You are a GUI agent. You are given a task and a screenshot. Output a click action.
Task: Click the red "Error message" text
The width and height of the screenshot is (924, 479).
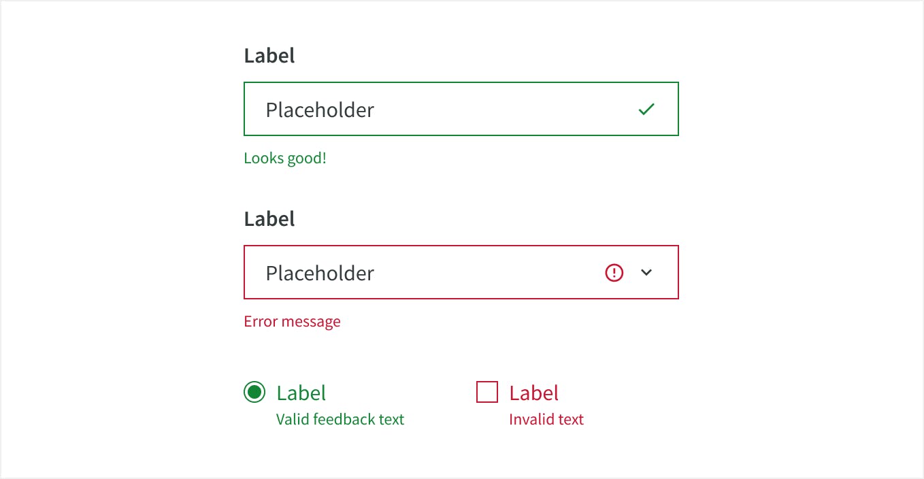coord(292,321)
